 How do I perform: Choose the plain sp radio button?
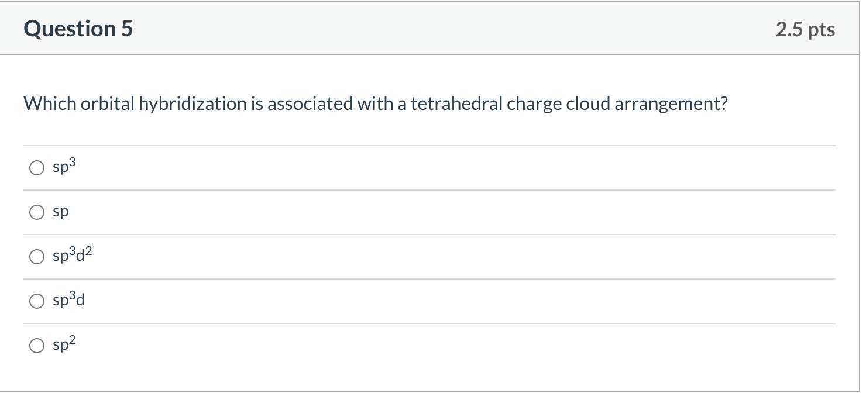click(x=37, y=213)
